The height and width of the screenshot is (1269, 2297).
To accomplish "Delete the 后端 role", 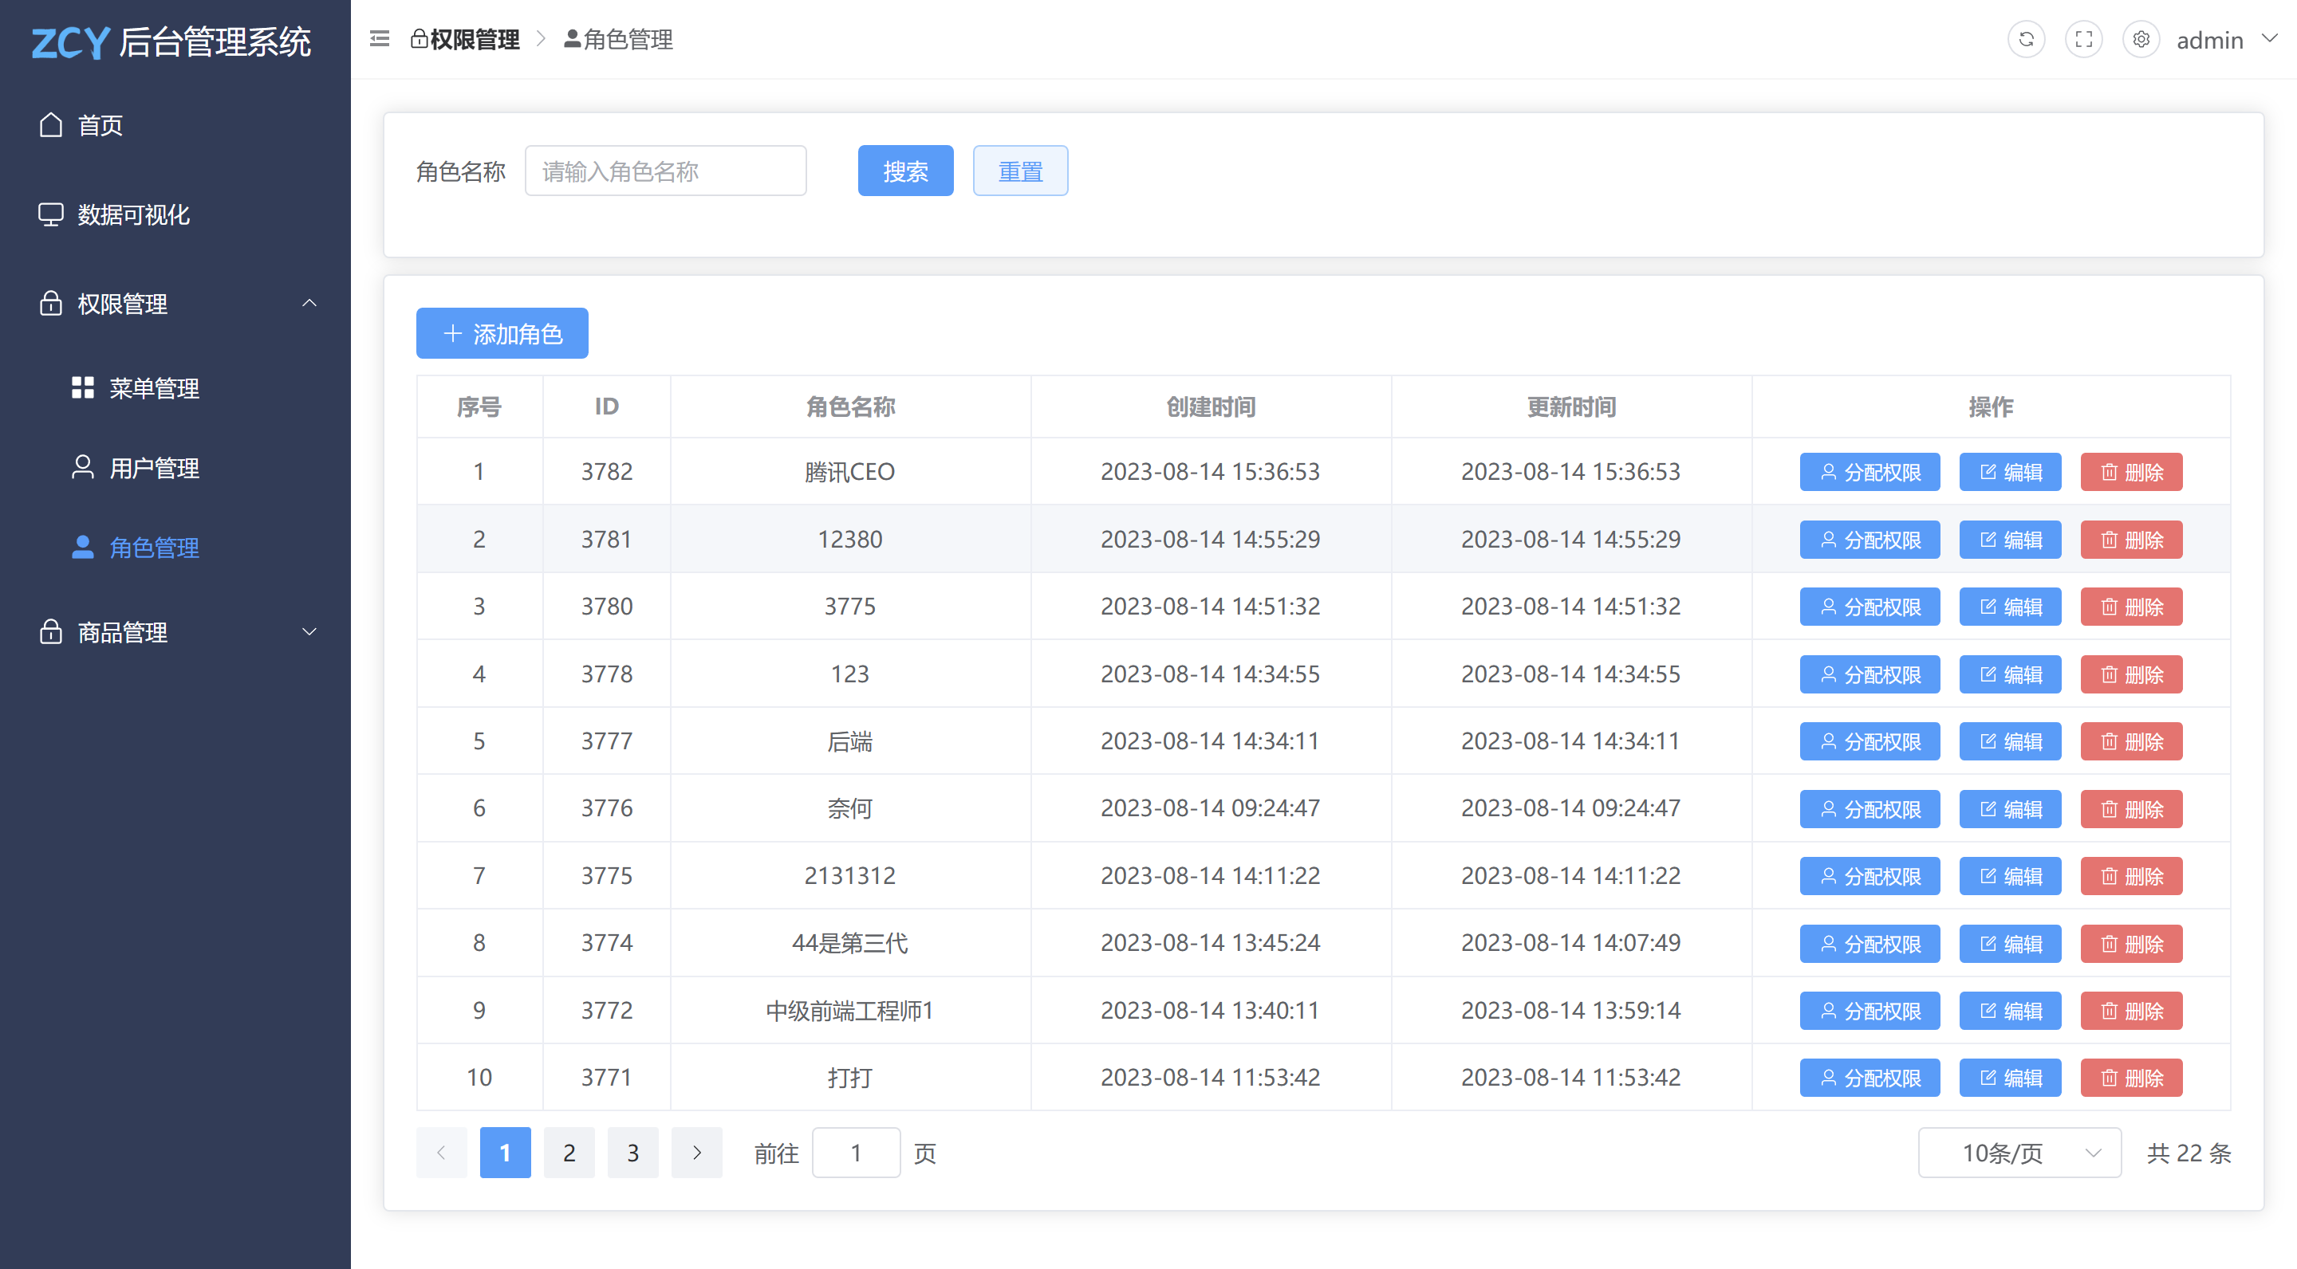I will tap(2131, 741).
